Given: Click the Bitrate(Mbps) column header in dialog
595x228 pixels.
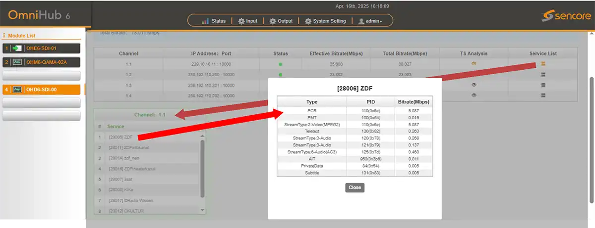Looking at the screenshot, I should pyautogui.click(x=413, y=102).
